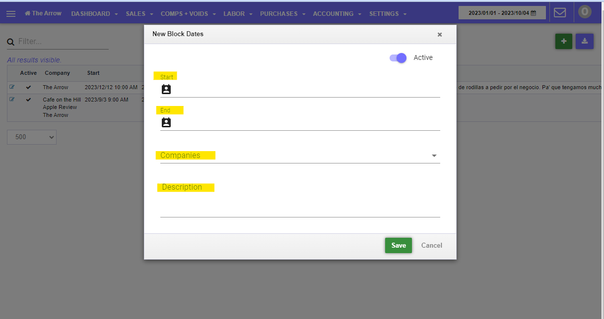Screen dimensions: 604x319
Task: Click the round user avatar icon
Action: [585, 12]
